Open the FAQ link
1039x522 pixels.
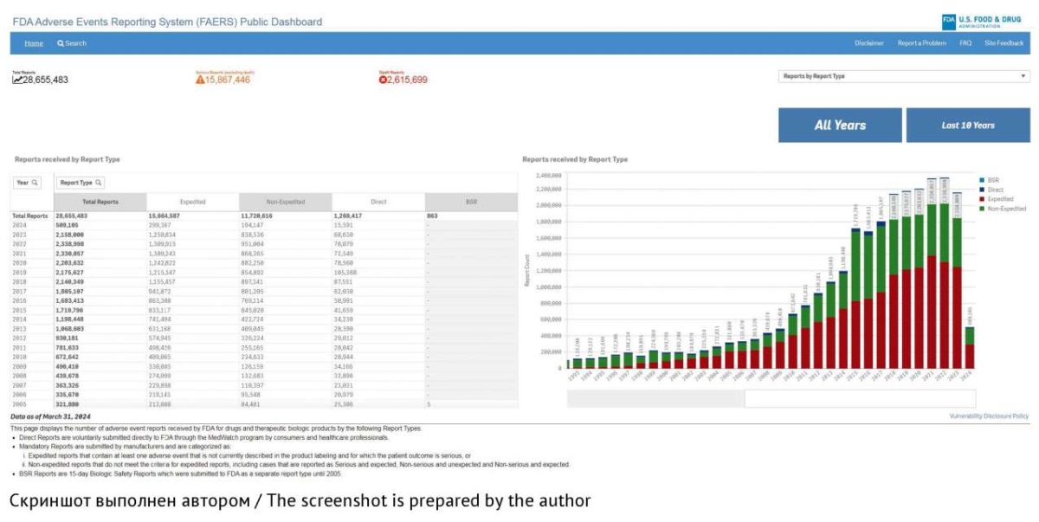pos(965,43)
